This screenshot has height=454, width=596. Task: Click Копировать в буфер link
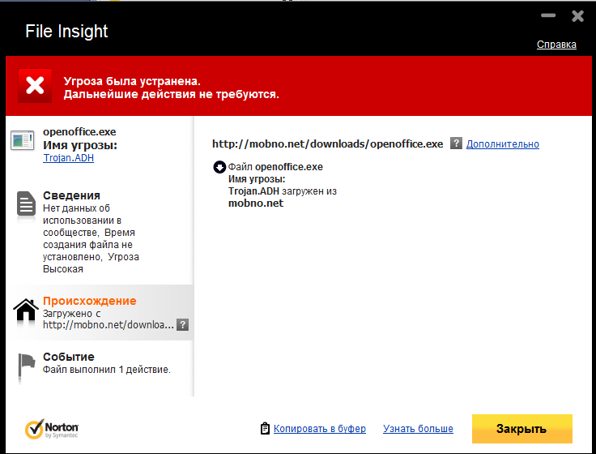click(319, 429)
